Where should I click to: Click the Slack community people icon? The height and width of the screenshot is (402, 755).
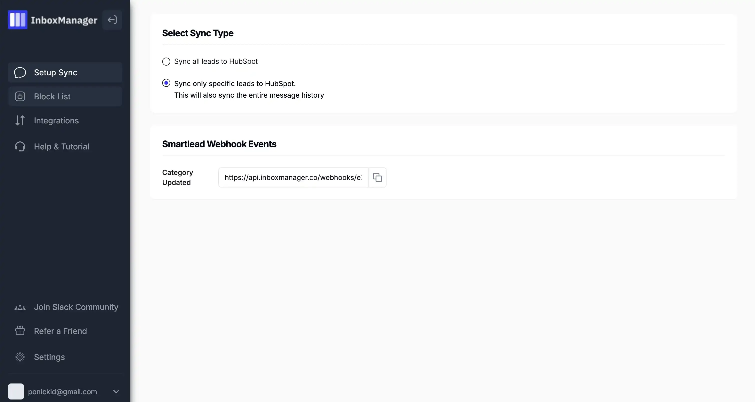[20, 307]
